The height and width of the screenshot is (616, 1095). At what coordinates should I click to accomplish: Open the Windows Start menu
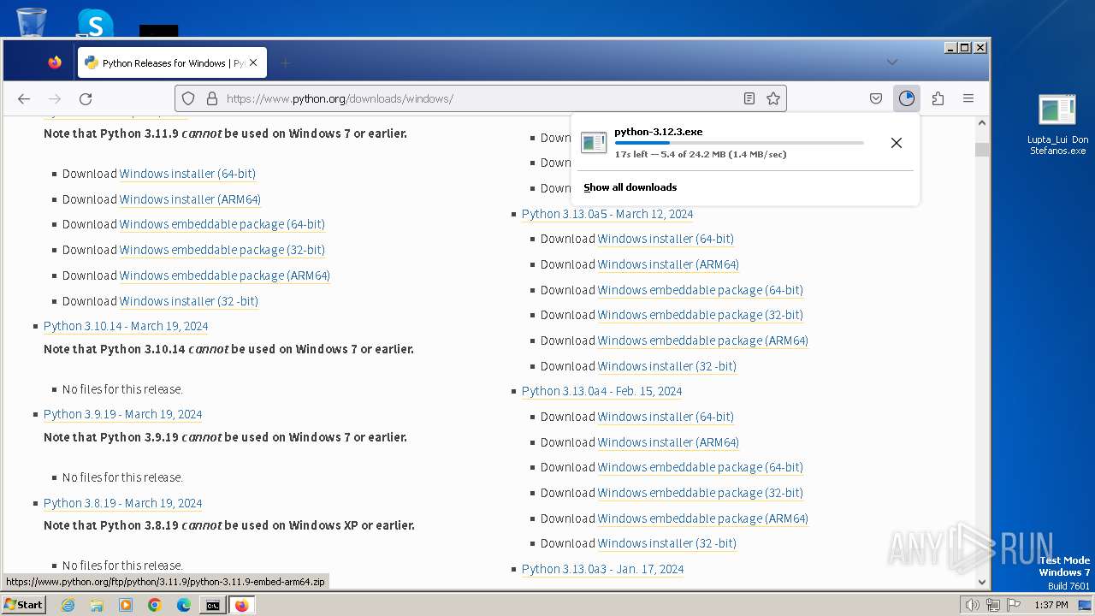coord(24,605)
